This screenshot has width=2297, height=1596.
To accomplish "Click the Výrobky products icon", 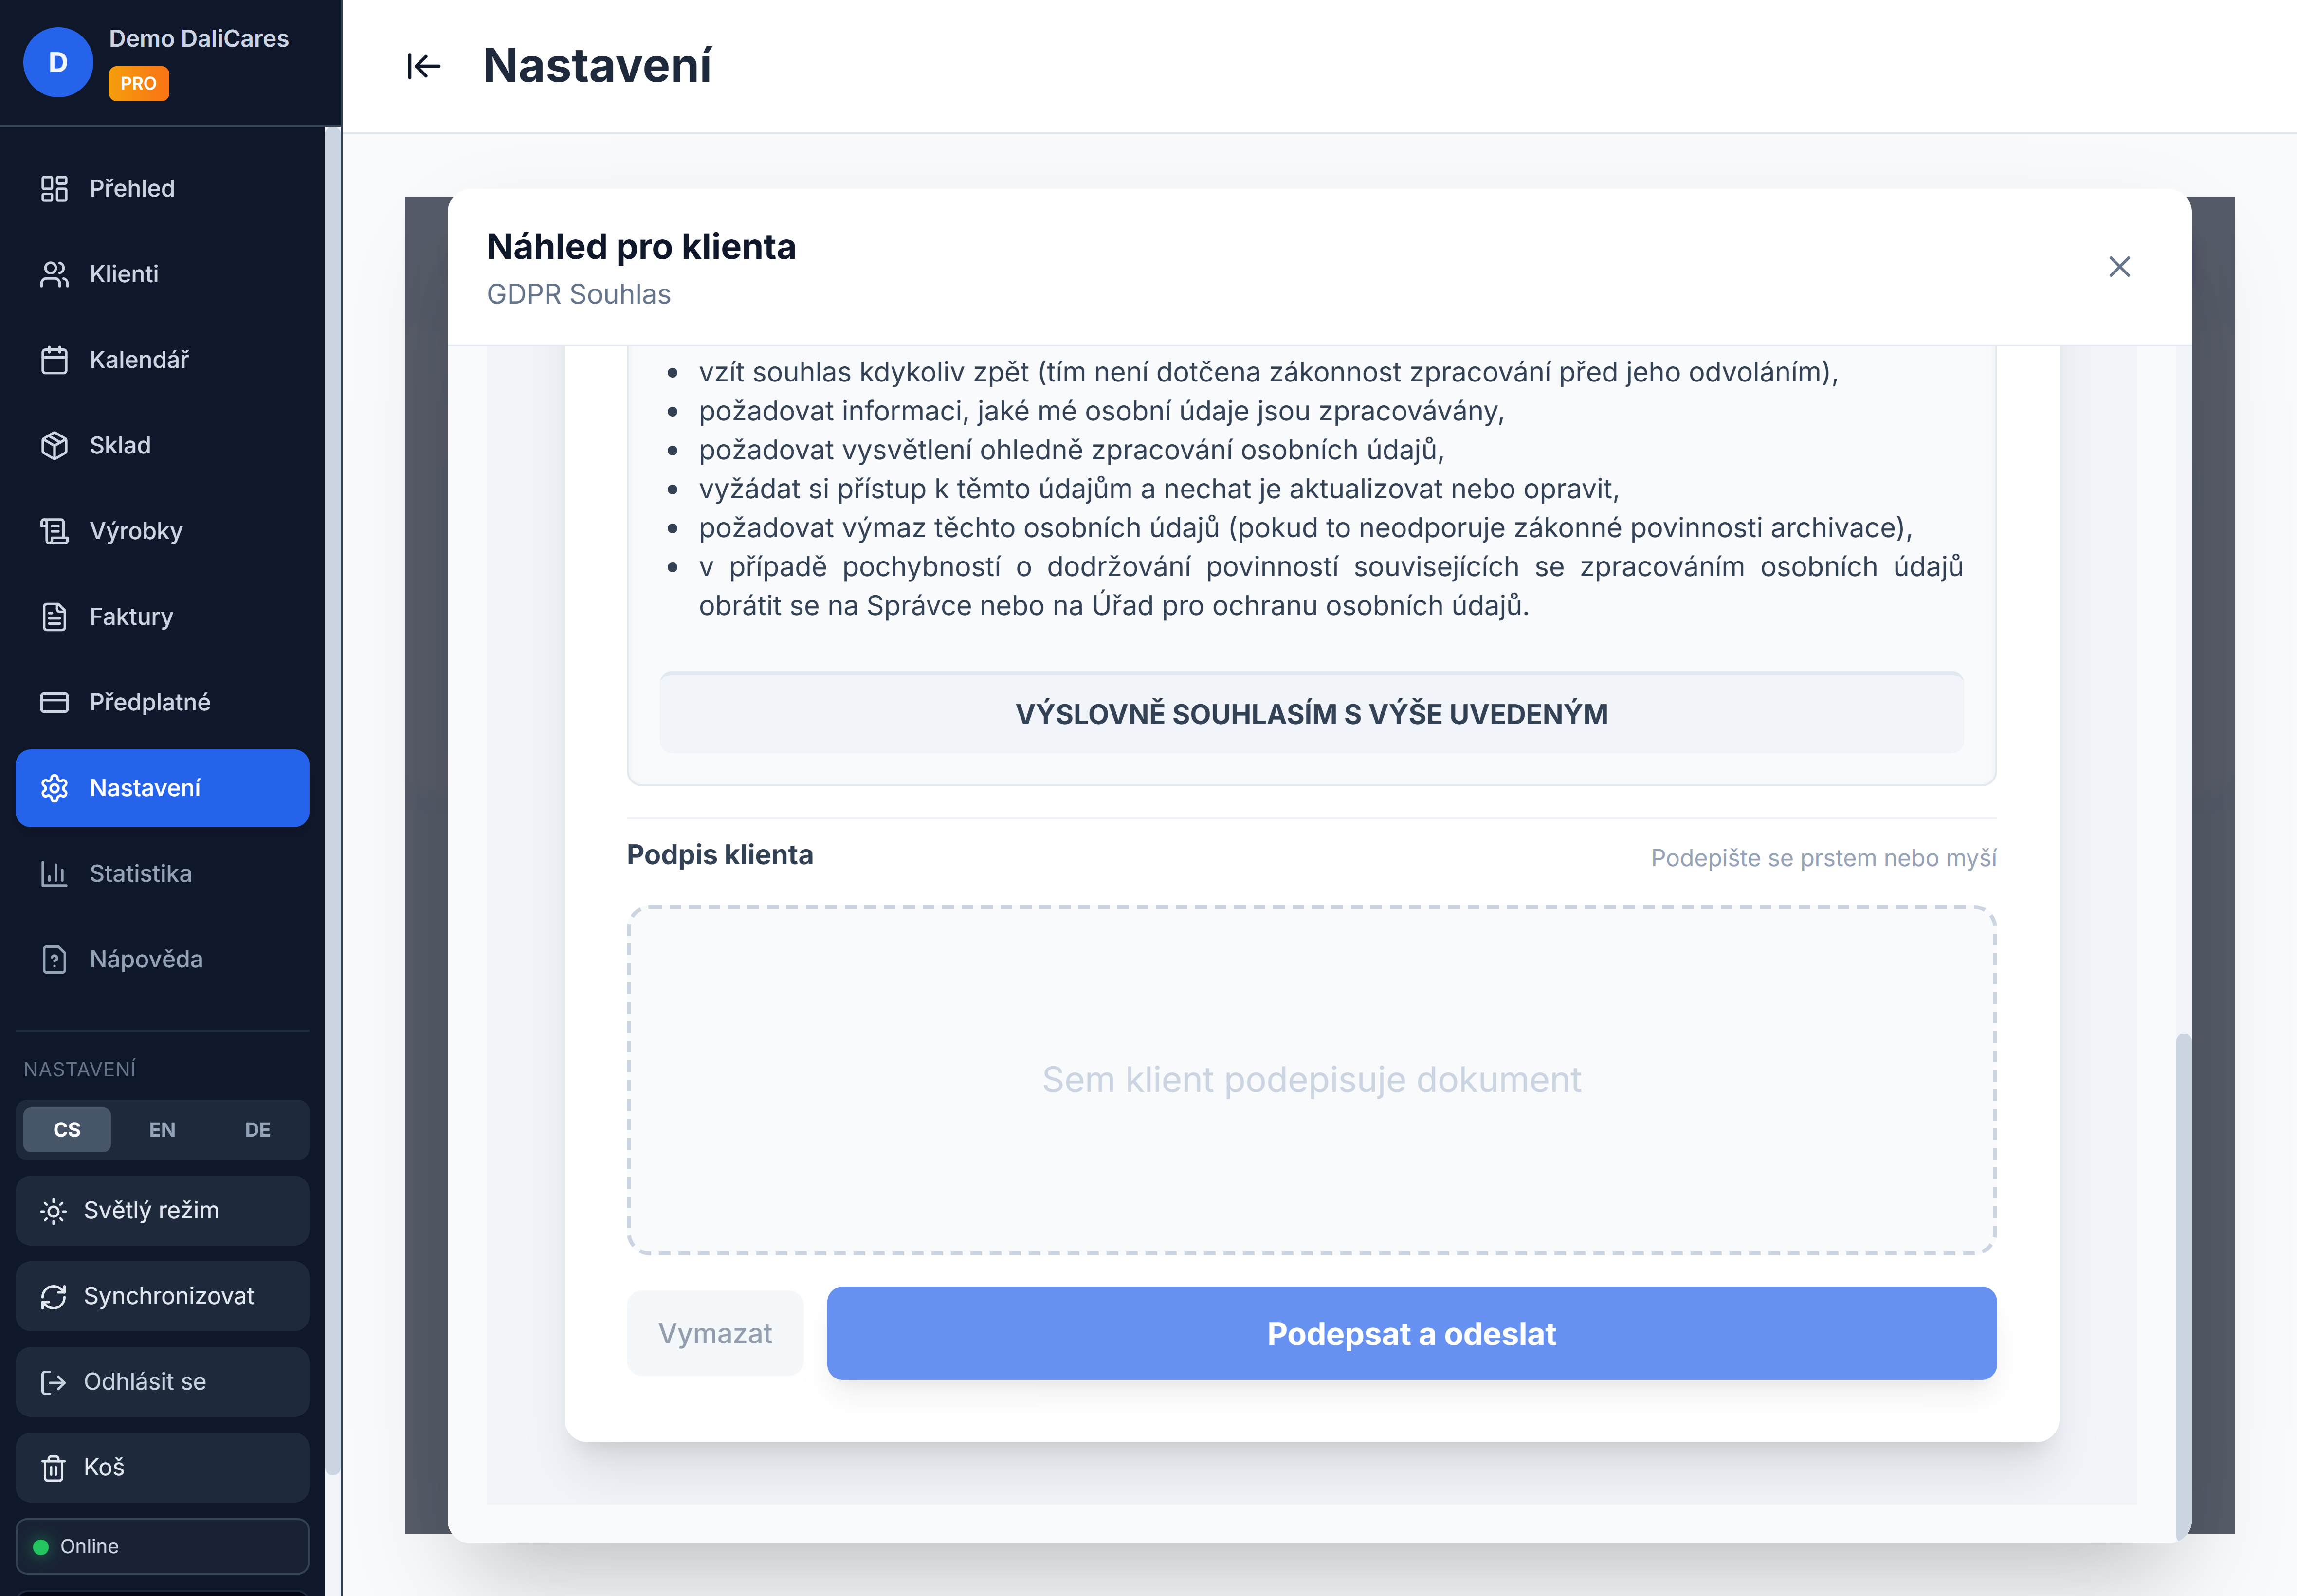I will [x=54, y=531].
